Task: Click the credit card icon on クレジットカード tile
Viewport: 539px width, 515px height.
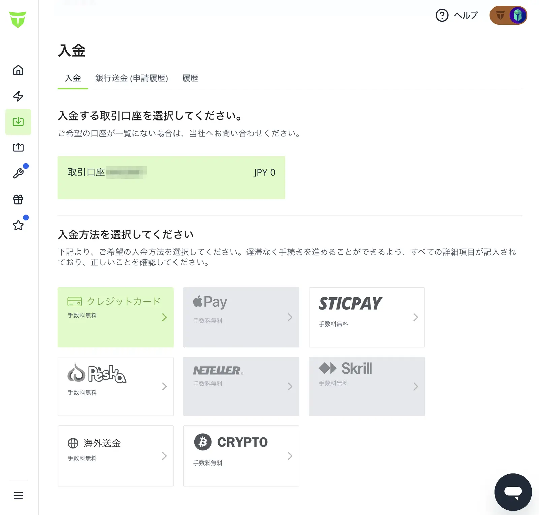Action: (x=74, y=301)
